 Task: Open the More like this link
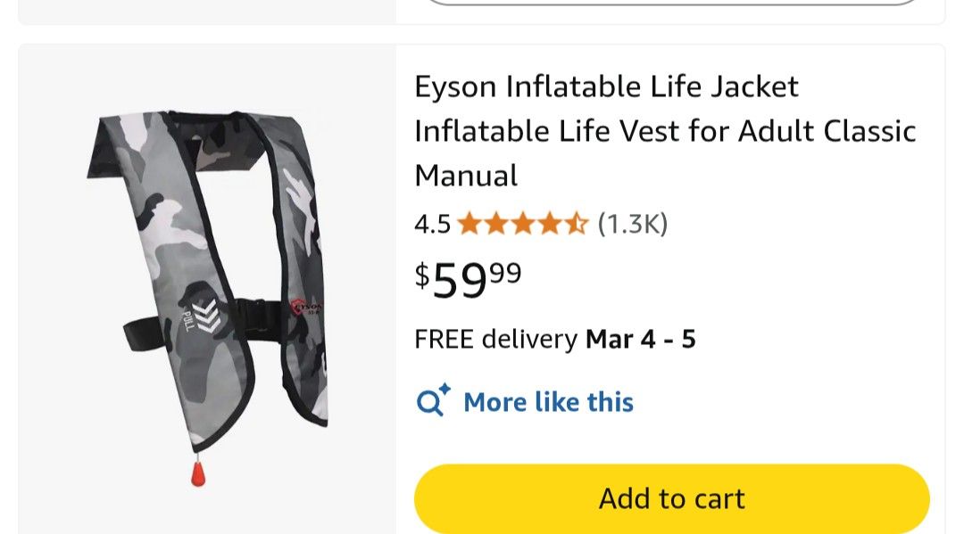548,402
